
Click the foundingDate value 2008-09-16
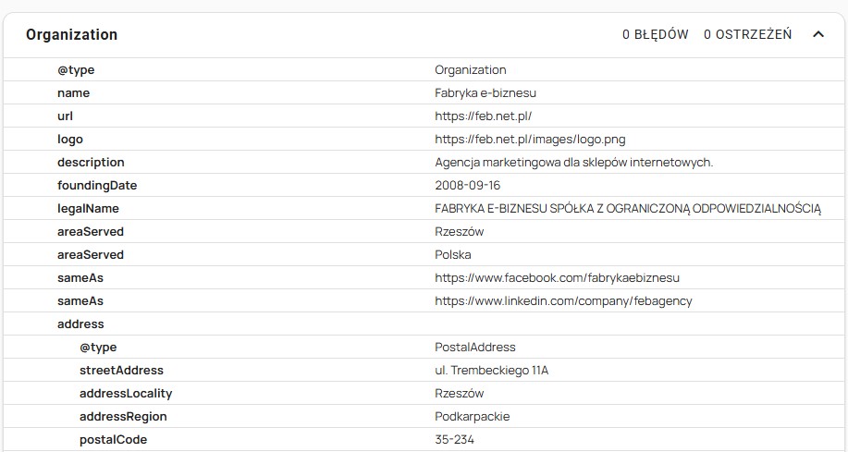tap(467, 186)
